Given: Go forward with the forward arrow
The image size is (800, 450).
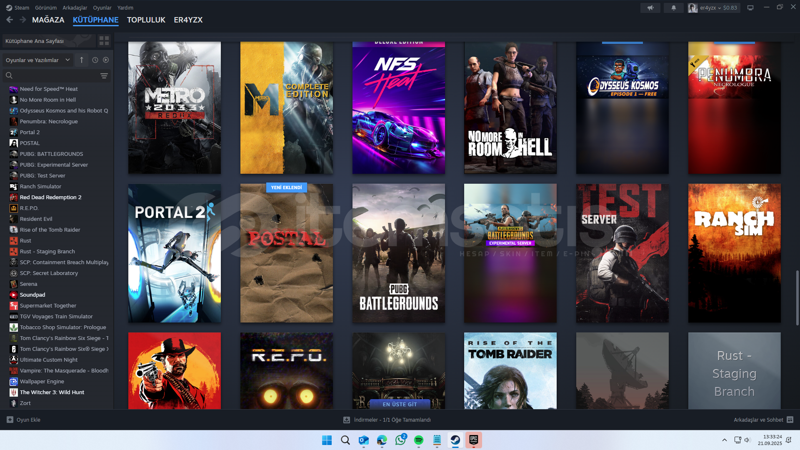Looking at the screenshot, I should click(x=23, y=20).
